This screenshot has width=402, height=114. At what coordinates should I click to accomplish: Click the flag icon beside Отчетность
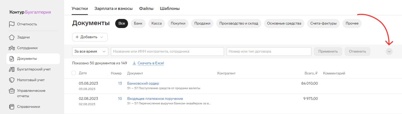pyautogui.click(x=11, y=24)
